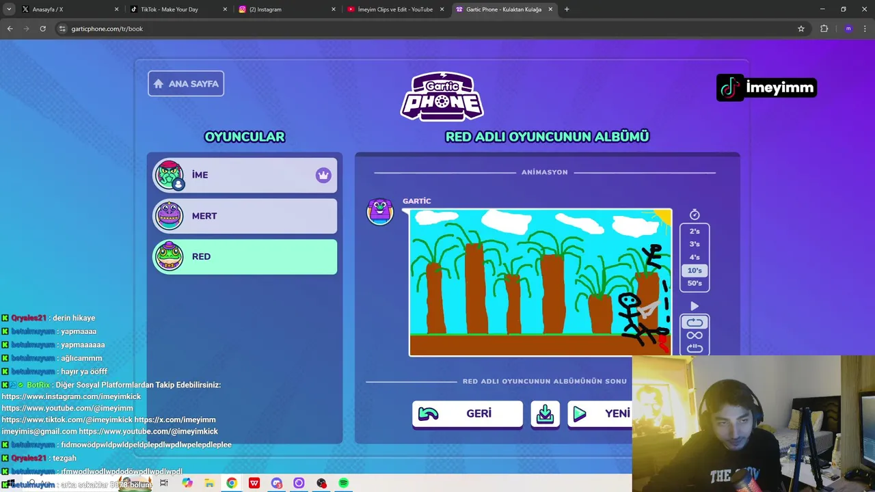This screenshot has height=492, width=875.
Task: Select the loop-with-pause playback mode
Action: [x=695, y=348]
